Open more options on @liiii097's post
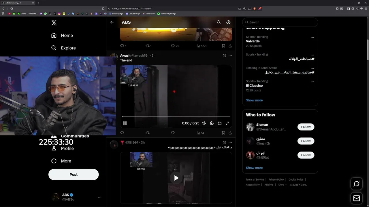369x207 pixels. click(x=230, y=142)
